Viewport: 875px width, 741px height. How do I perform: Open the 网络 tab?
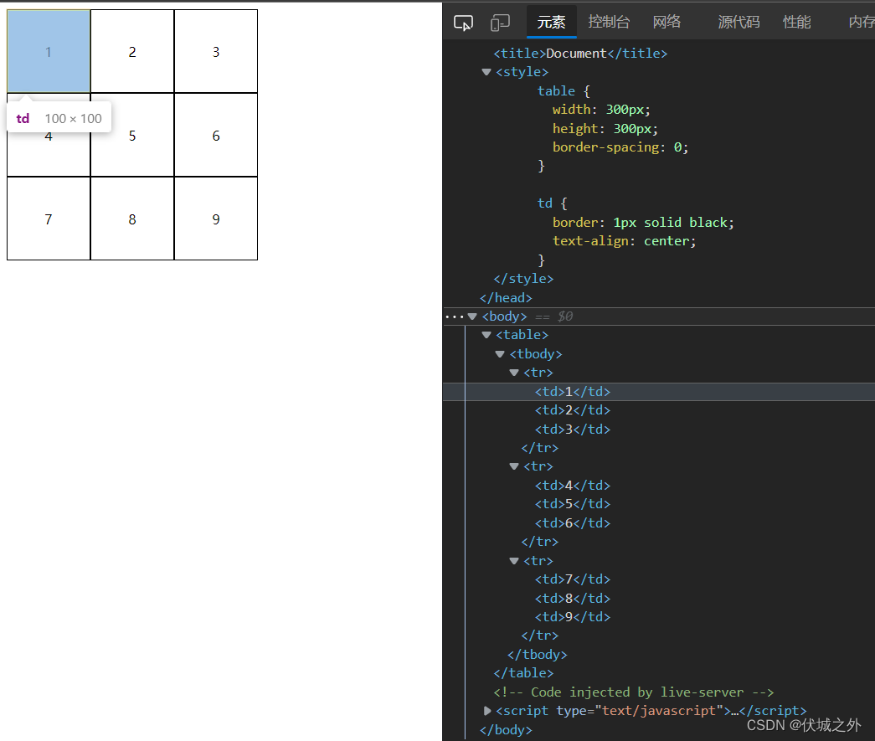(667, 22)
